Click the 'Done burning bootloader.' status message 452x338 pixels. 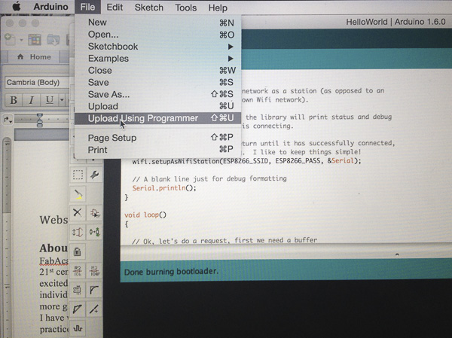click(x=171, y=272)
